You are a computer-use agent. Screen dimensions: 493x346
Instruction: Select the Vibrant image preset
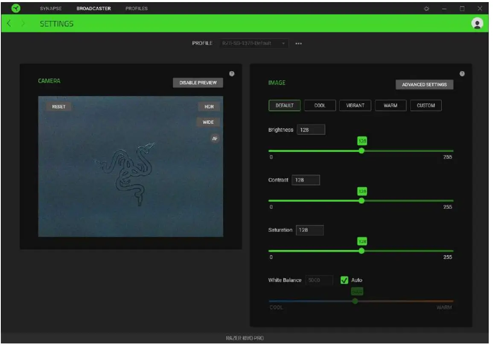click(356, 105)
